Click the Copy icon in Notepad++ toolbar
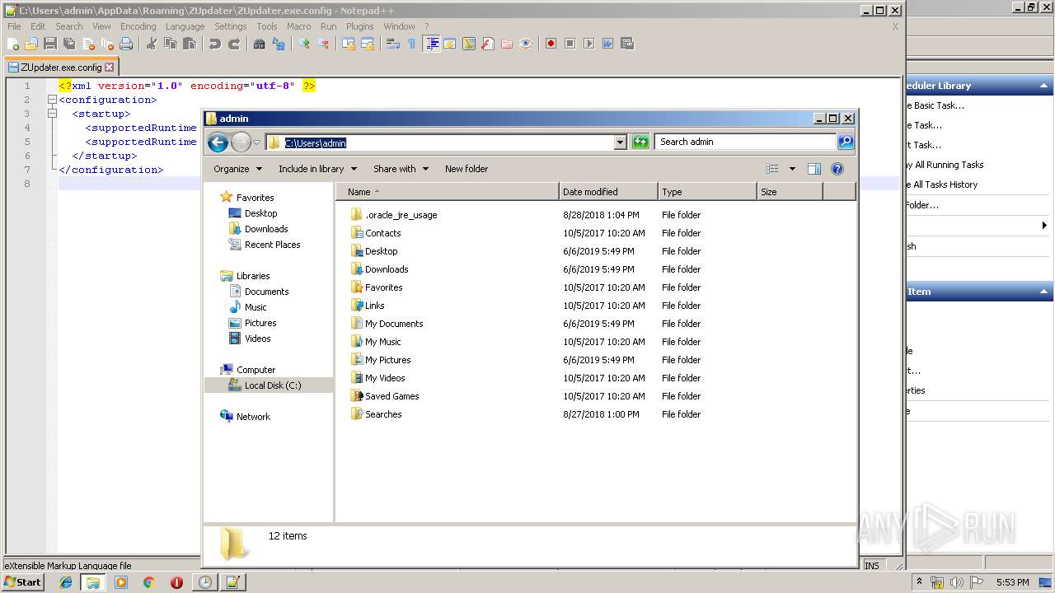 click(x=171, y=44)
